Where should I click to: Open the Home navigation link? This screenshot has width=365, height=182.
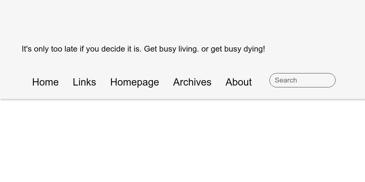coord(45,82)
